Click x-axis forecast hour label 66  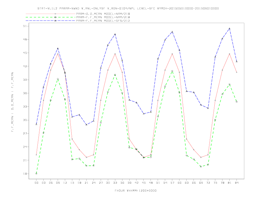194,183
